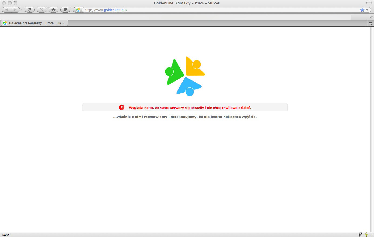
Task: Go back with the Back arrow button
Action: tap(6, 10)
